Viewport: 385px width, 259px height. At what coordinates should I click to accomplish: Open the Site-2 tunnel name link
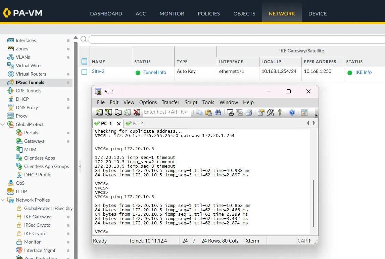98,71
